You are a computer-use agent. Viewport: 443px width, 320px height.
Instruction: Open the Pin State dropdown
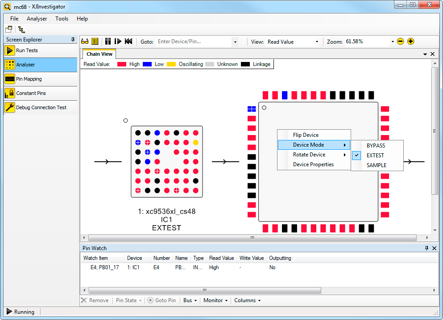(128, 300)
